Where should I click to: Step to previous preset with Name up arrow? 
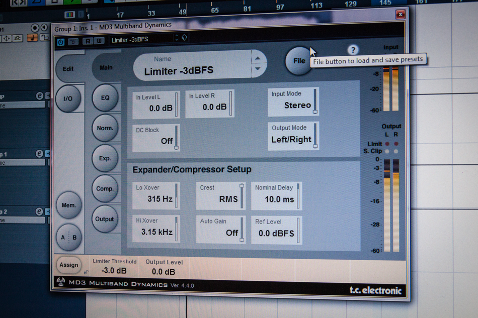point(258,58)
